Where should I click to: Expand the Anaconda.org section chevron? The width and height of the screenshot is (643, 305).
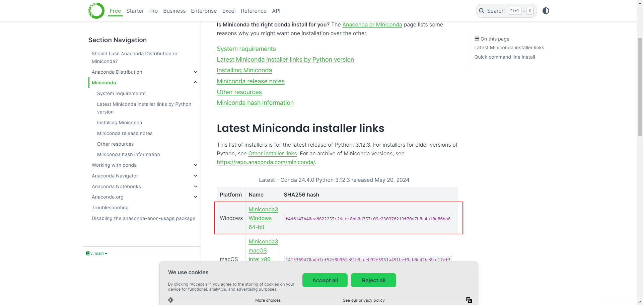196,197
